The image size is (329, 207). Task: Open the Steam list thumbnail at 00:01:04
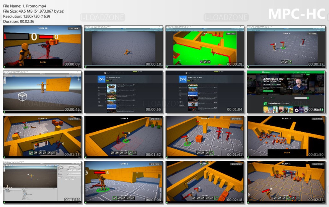pyautogui.click(x=205, y=92)
